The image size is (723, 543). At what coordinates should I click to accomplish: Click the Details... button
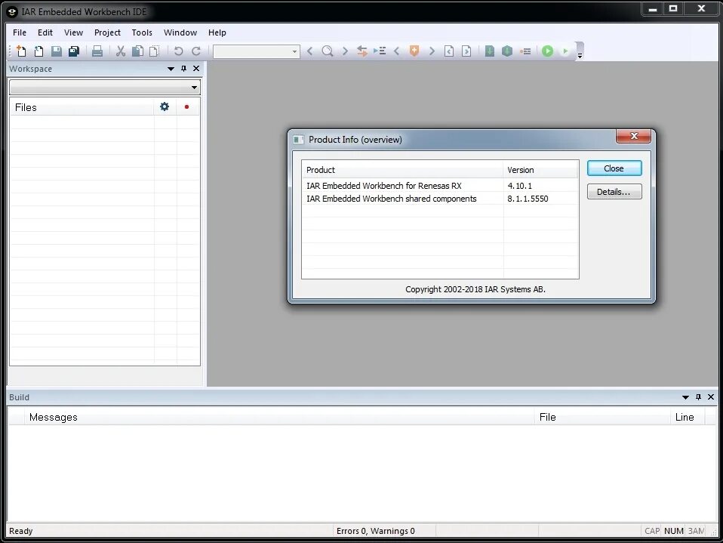(x=614, y=192)
